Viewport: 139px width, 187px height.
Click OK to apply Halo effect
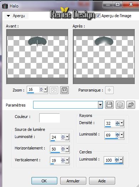[x=44, y=181]
